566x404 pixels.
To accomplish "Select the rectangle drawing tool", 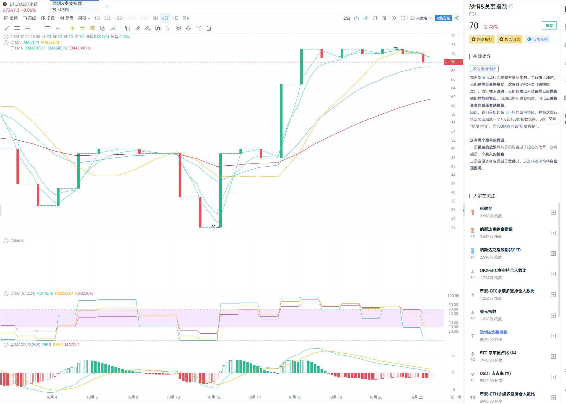I will (48, 28).
